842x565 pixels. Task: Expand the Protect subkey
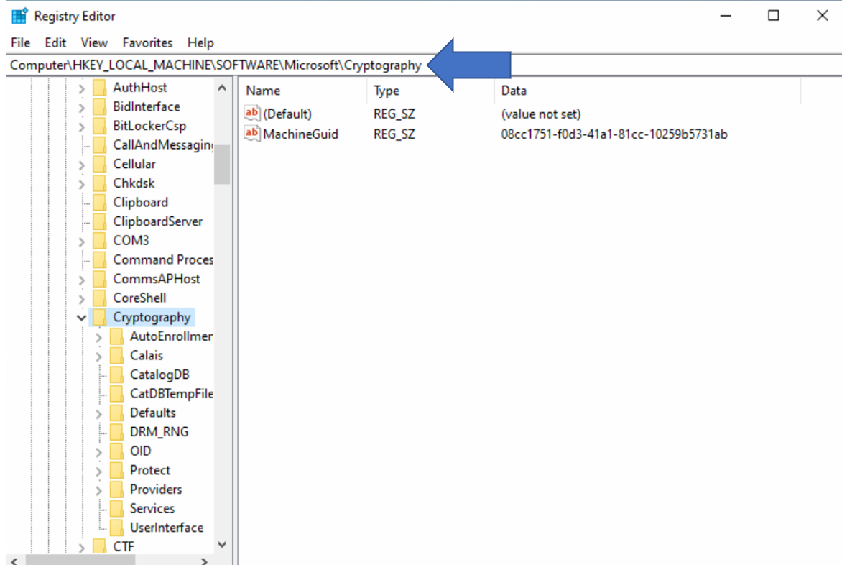pyautogui.click(x=99, y=471)
